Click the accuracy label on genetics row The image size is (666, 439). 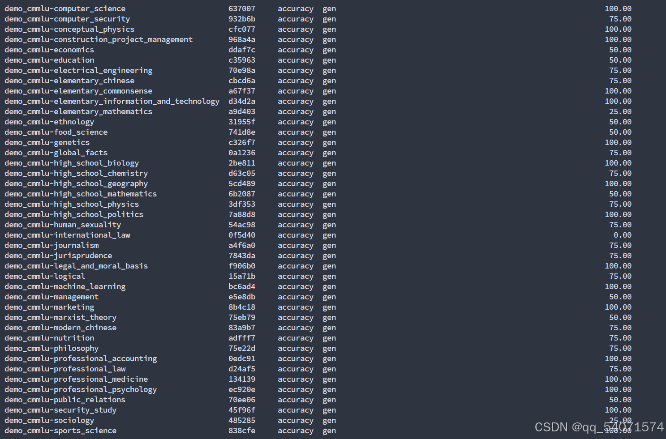pos(296,142)
